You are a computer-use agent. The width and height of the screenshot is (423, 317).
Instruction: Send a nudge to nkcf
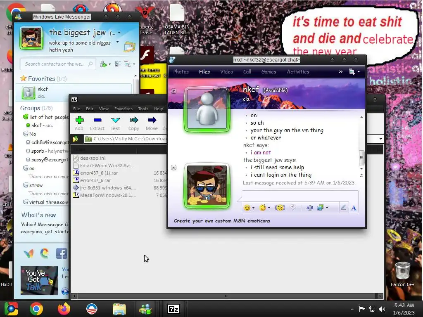pyautogui.click(x=280, y=208)
